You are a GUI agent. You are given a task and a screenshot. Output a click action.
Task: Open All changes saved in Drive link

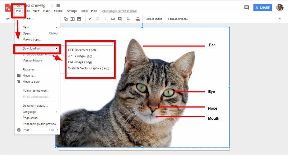120,11
